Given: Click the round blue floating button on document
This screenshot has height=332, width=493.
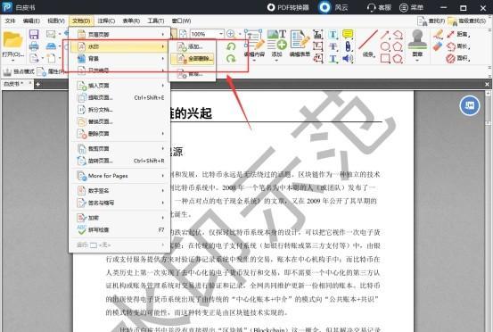Looking at the screenshot, I should (470, 105).
